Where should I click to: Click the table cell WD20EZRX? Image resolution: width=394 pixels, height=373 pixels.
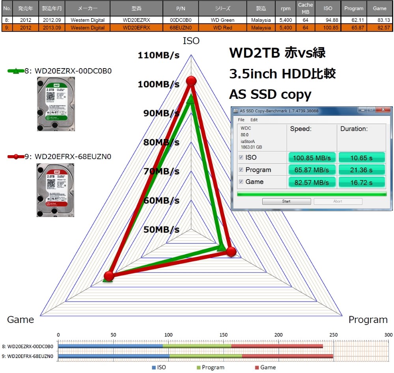click(136, 20)
